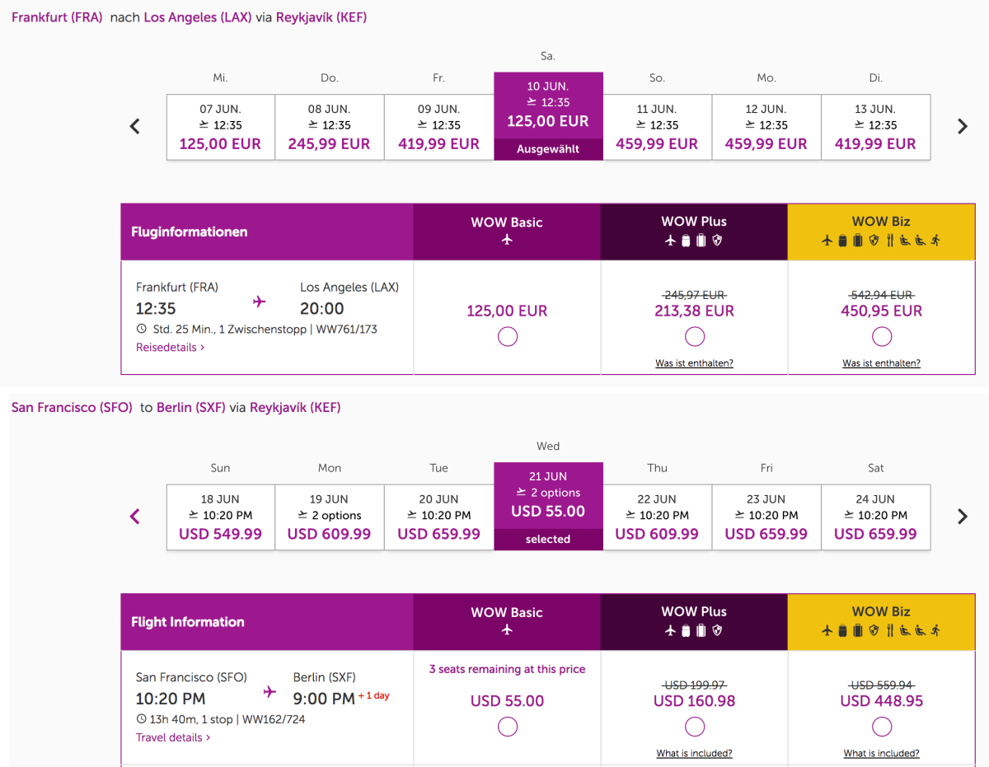Click plane icon between Frankfurt and Los Angeles
Viewport: 989px width, 767px height.
260,302
